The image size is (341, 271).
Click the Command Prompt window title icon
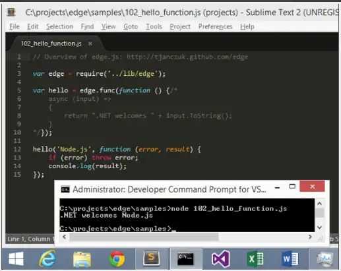tap(65, 189)
